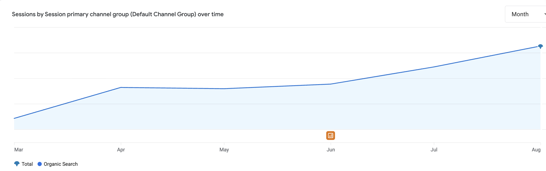Select the line starting point at Mar
The width and height of the screenshot is (546, 171).
pos(14,118)
